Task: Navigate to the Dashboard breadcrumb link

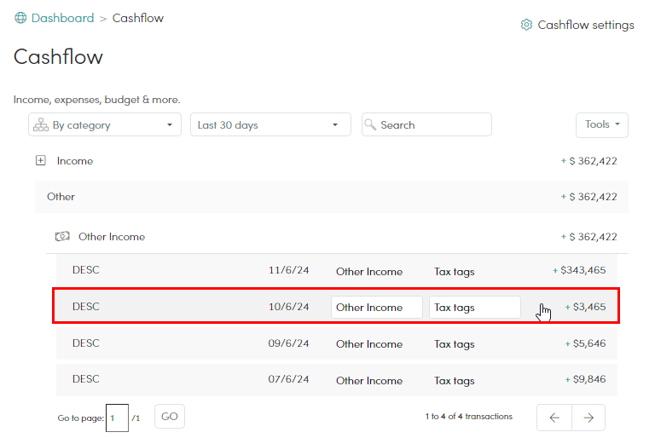Action: tap(62, 18)
